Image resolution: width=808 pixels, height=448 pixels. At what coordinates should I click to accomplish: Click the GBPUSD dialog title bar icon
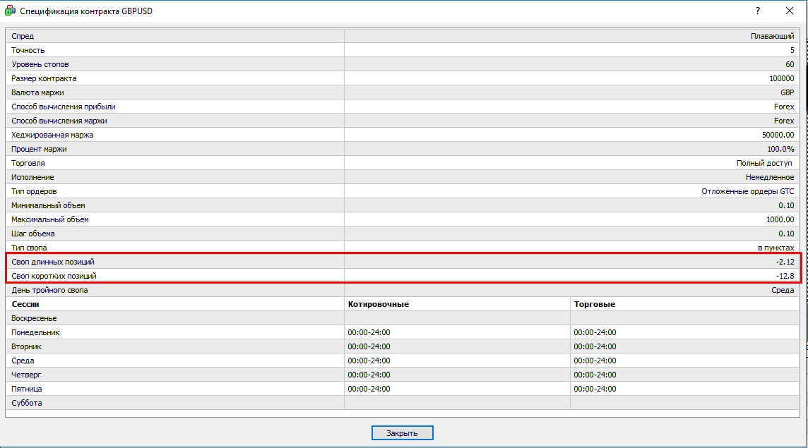coord(10,11)
